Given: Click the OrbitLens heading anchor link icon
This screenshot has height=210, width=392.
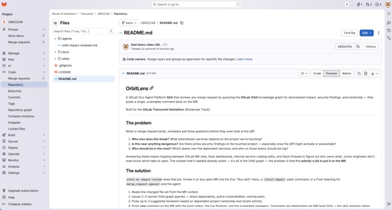Looking at the screenshot, I should pos(152,88).
